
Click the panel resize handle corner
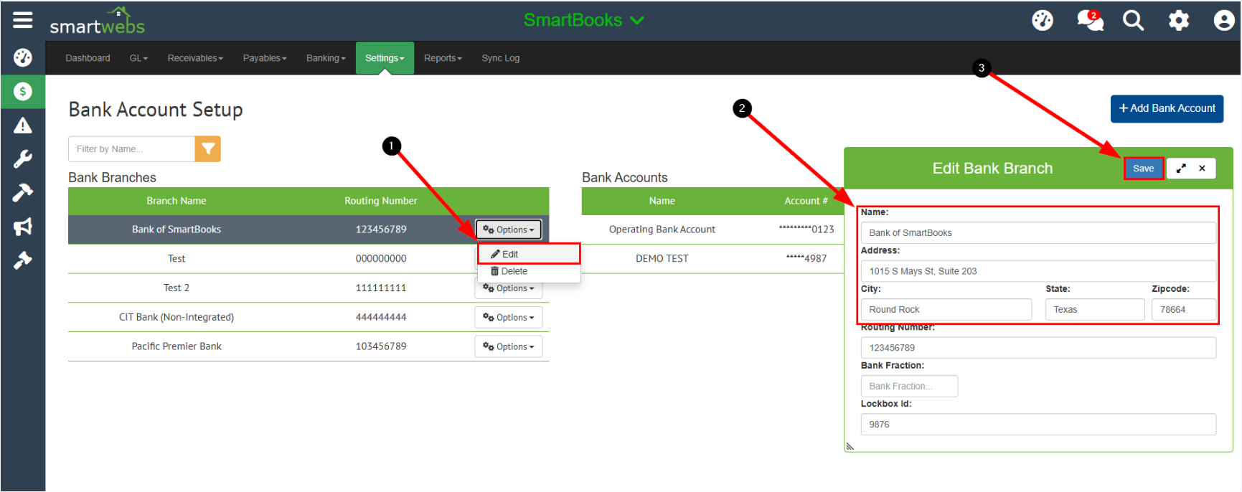tap(850, 446)
